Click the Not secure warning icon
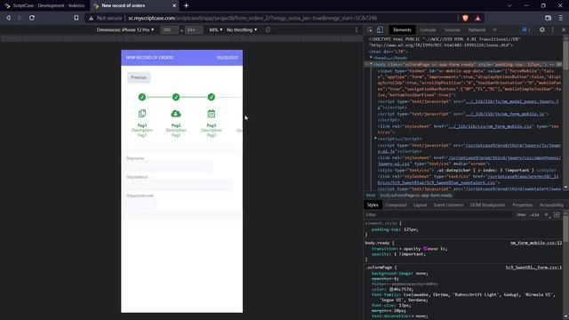569x320 pixels. pyautogui.click(x=91, y=18)
